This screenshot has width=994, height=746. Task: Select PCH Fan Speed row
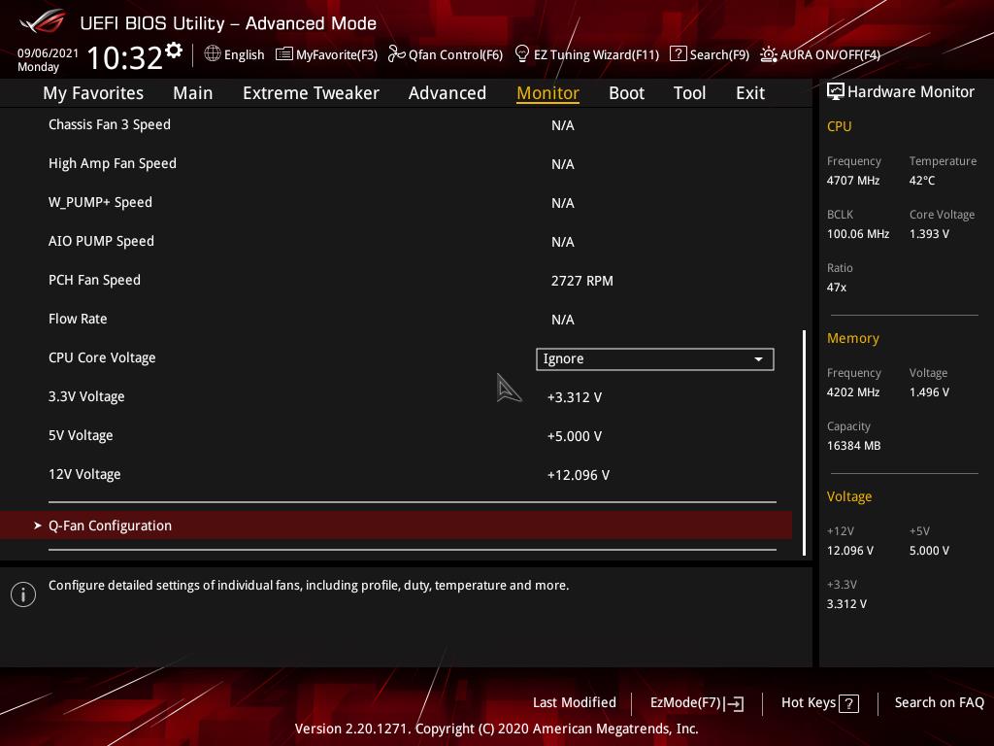click(x=396, y=280)
